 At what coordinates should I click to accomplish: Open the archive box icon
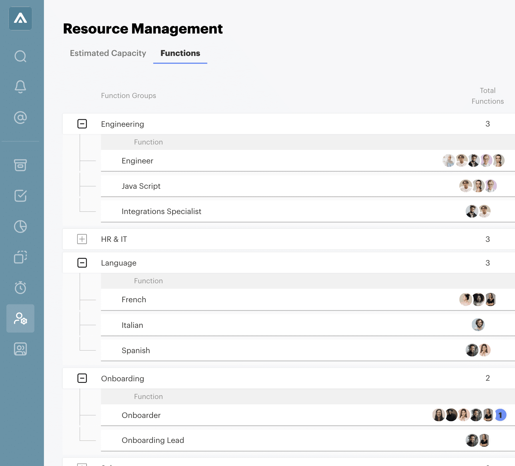point(21,165)
